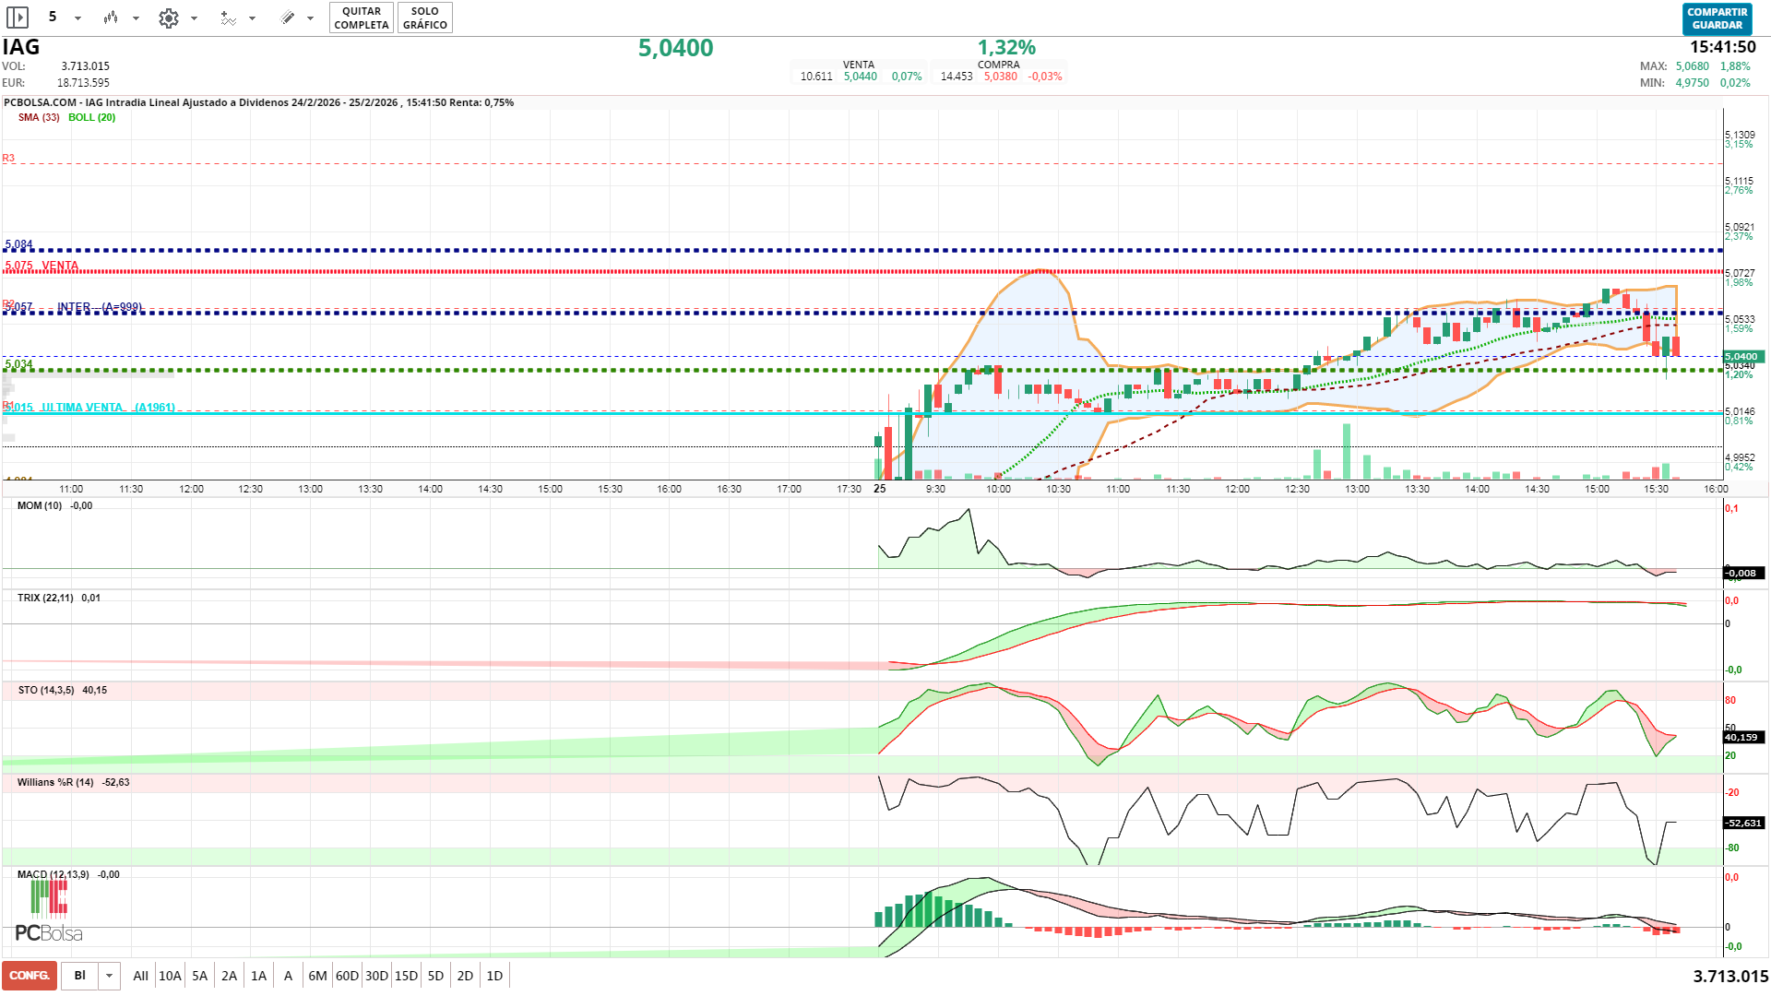Image resolution: width=1771 pixels, height=996 pixels.
Task: Click the candlestick chart type icon
Action: click(x=111, y=18)
